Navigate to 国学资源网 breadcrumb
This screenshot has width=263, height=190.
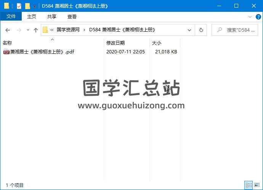68,30
